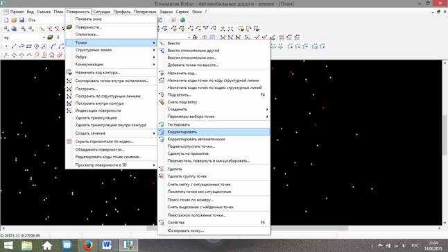Expand the Коммуникации submenu
448x252 pixels.
(x=154, y=65)
